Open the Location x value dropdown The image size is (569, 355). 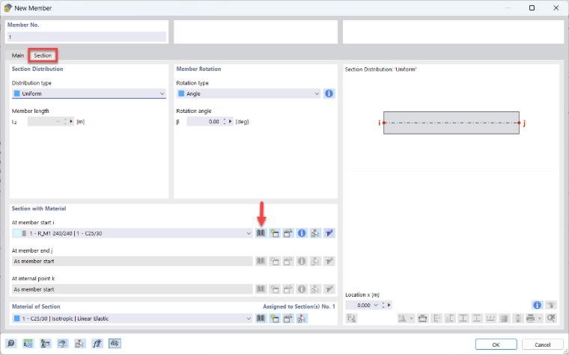coord(376,306)
